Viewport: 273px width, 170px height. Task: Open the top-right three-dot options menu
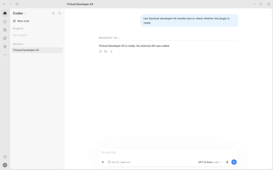pyautogui.click(x=255, y=4)
